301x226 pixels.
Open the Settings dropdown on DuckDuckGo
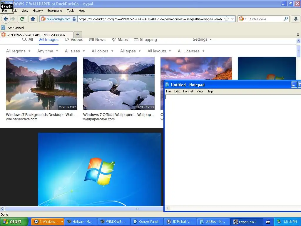click(202, 39)
